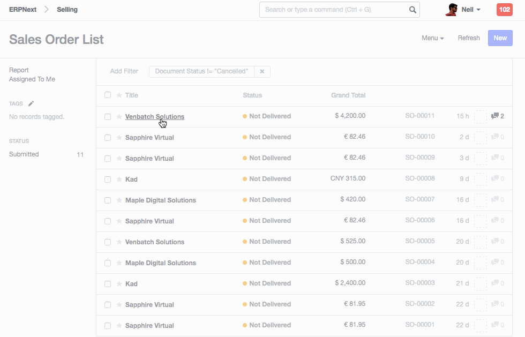Click assignment placeholder box for SO-00009
Viewport: 525px width, 337px height.
[x=481, y=158]
